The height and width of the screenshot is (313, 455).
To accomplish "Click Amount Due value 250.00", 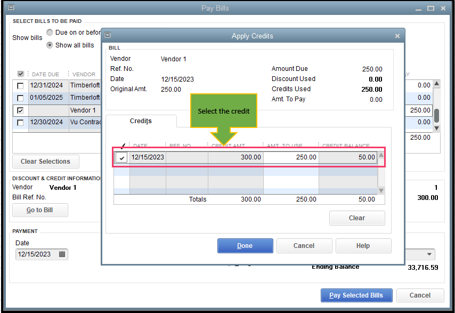I will (372, 69).
